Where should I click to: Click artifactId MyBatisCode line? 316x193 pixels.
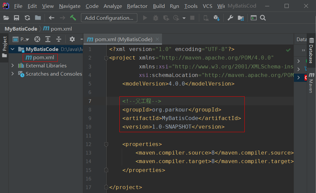coord(181,118)
